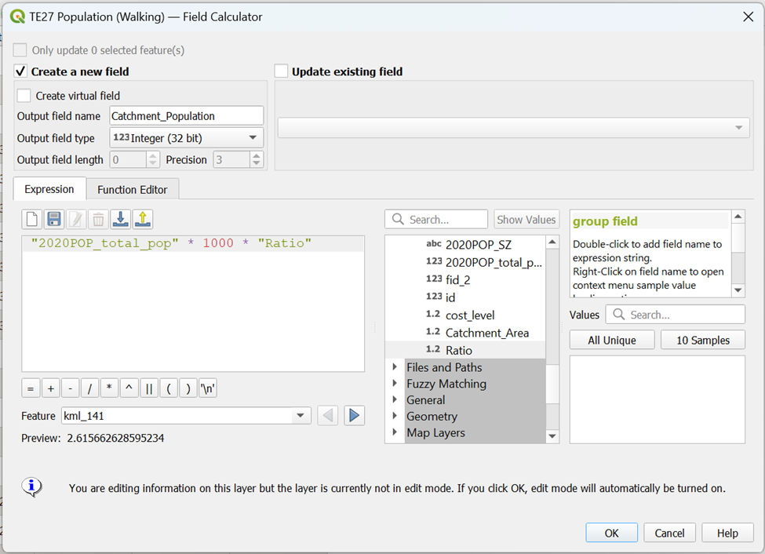This screenshot has width=765, height=554.
Task: Select the Expression tab
Action: tap(49, 189)
